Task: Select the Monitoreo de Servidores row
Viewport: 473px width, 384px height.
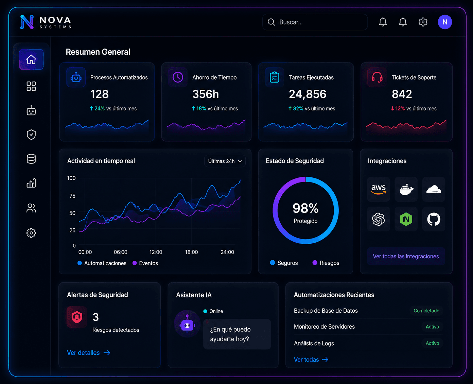Action: pos(368,327)
